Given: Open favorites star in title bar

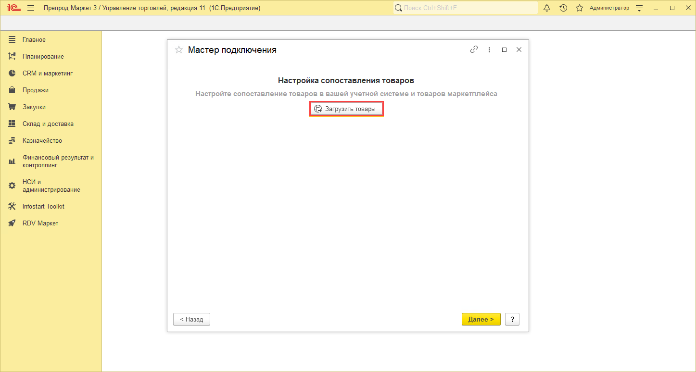Looking at the screenshot, I should [x=580, y=8].
